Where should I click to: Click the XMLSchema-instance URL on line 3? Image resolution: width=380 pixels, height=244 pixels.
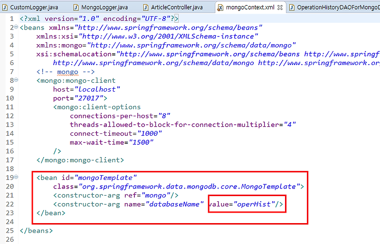(x=168, y=37)
